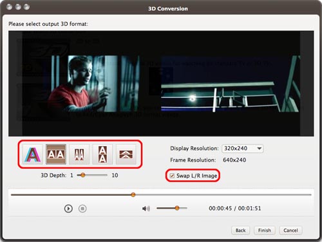Click the video seek bar handle
The width and height of the screenshot is (322, 242).
(133, 195)
